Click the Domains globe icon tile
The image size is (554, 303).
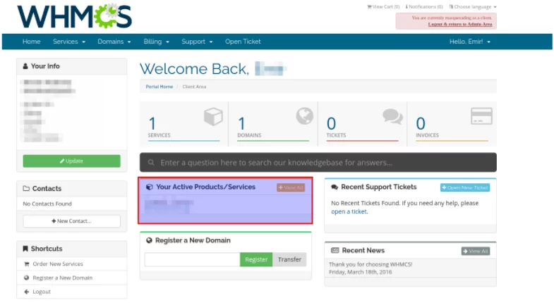(x=304, y=117)
